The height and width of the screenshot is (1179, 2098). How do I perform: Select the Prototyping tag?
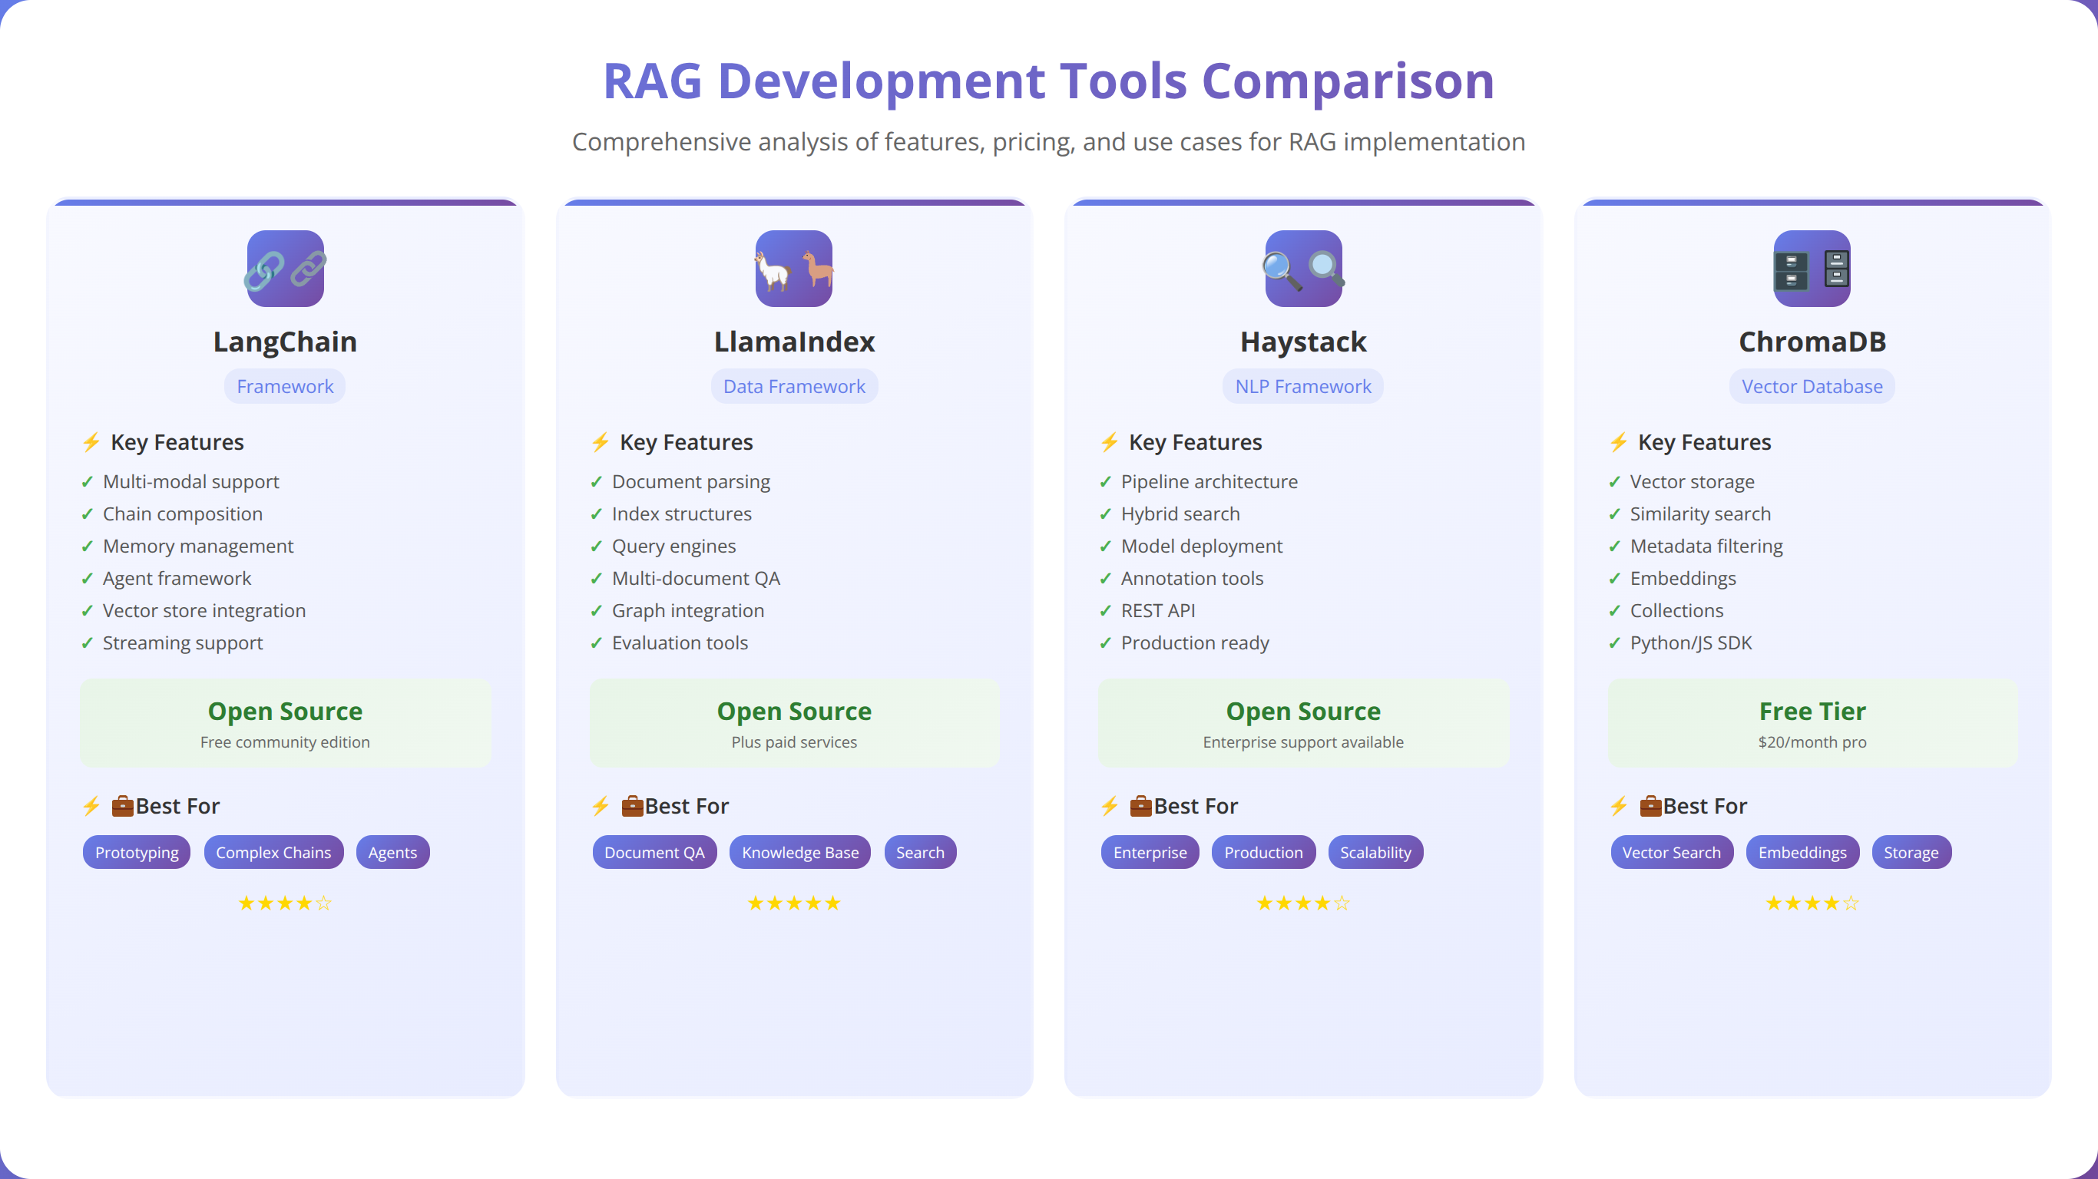click(x=137, y=853)
